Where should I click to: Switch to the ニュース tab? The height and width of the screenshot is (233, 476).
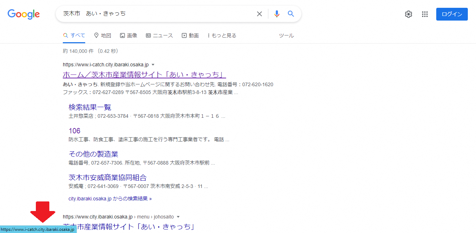pyautogui.click(x=159, y=35)
